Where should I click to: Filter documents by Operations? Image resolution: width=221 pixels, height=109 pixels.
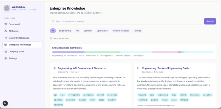point(102,31)
